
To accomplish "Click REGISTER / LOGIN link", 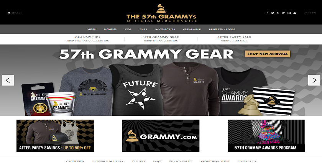I will tap(222, 29).
